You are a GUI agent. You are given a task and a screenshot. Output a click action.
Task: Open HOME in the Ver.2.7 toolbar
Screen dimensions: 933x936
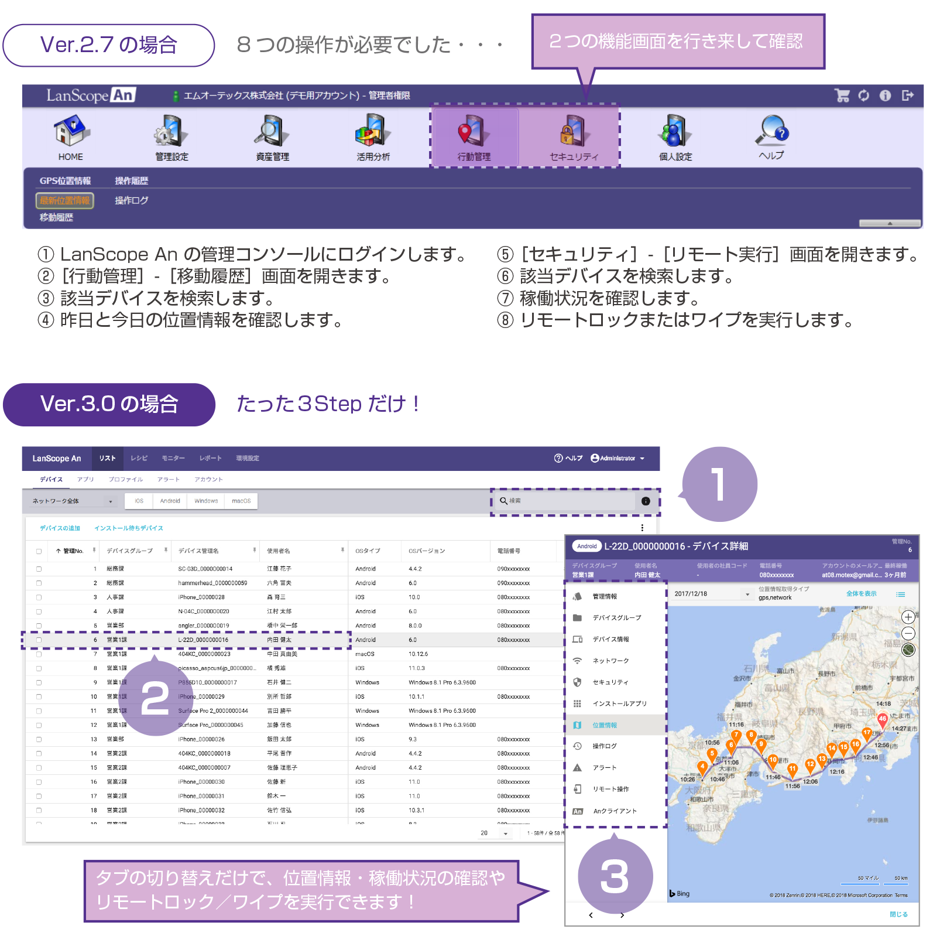tap(71, 138)
